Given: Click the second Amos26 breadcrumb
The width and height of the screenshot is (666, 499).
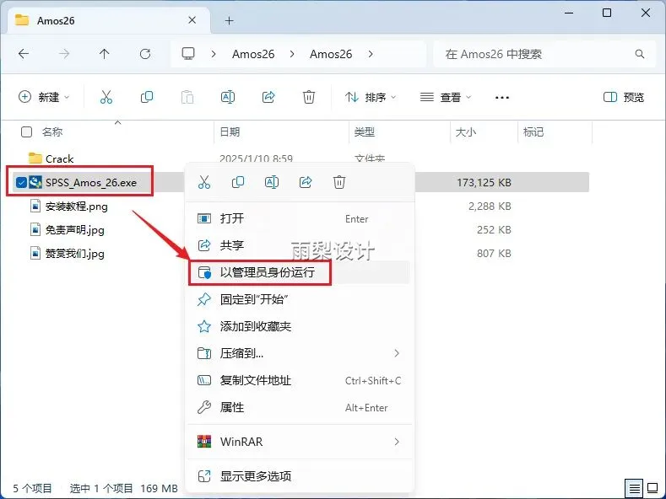Looking at the screenshot, I should 331,54.
